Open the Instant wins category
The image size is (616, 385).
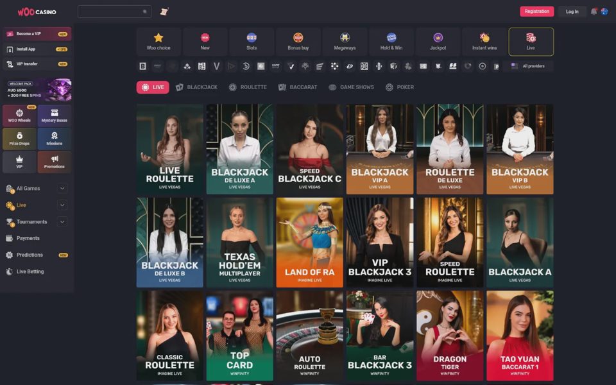click(x=484, y=42)
